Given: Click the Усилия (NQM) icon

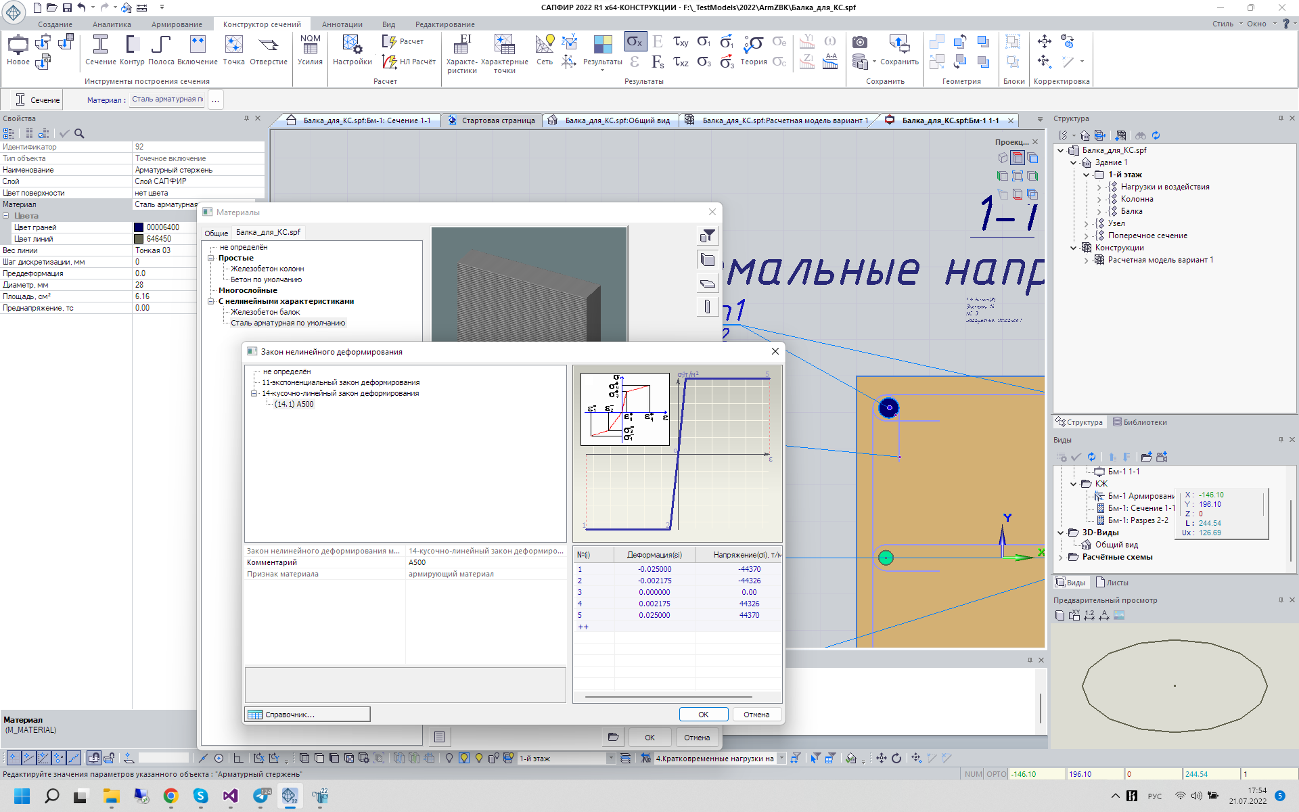Looking at the screenshot, I should tap(310, 45).
